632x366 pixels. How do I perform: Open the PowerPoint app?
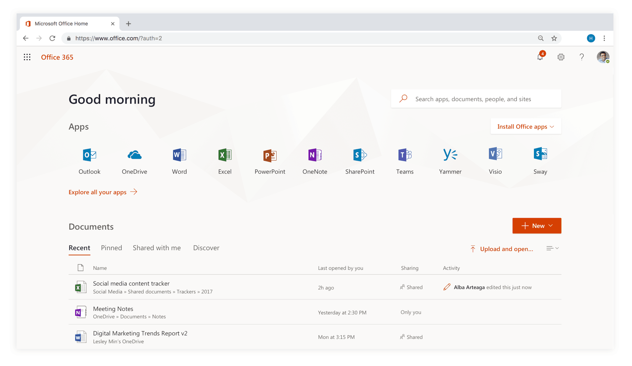[x=270, y=155]
